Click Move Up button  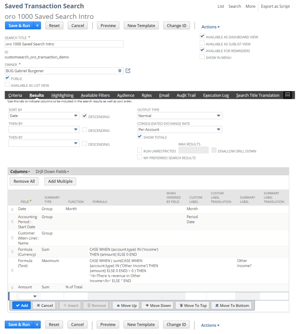[x=126, y=305]
